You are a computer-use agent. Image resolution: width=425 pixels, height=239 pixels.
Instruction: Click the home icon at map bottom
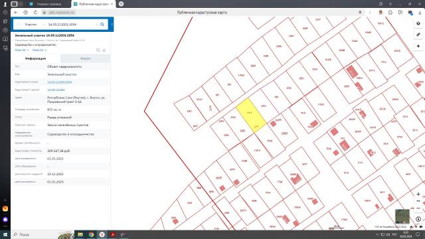coord(411,227)
